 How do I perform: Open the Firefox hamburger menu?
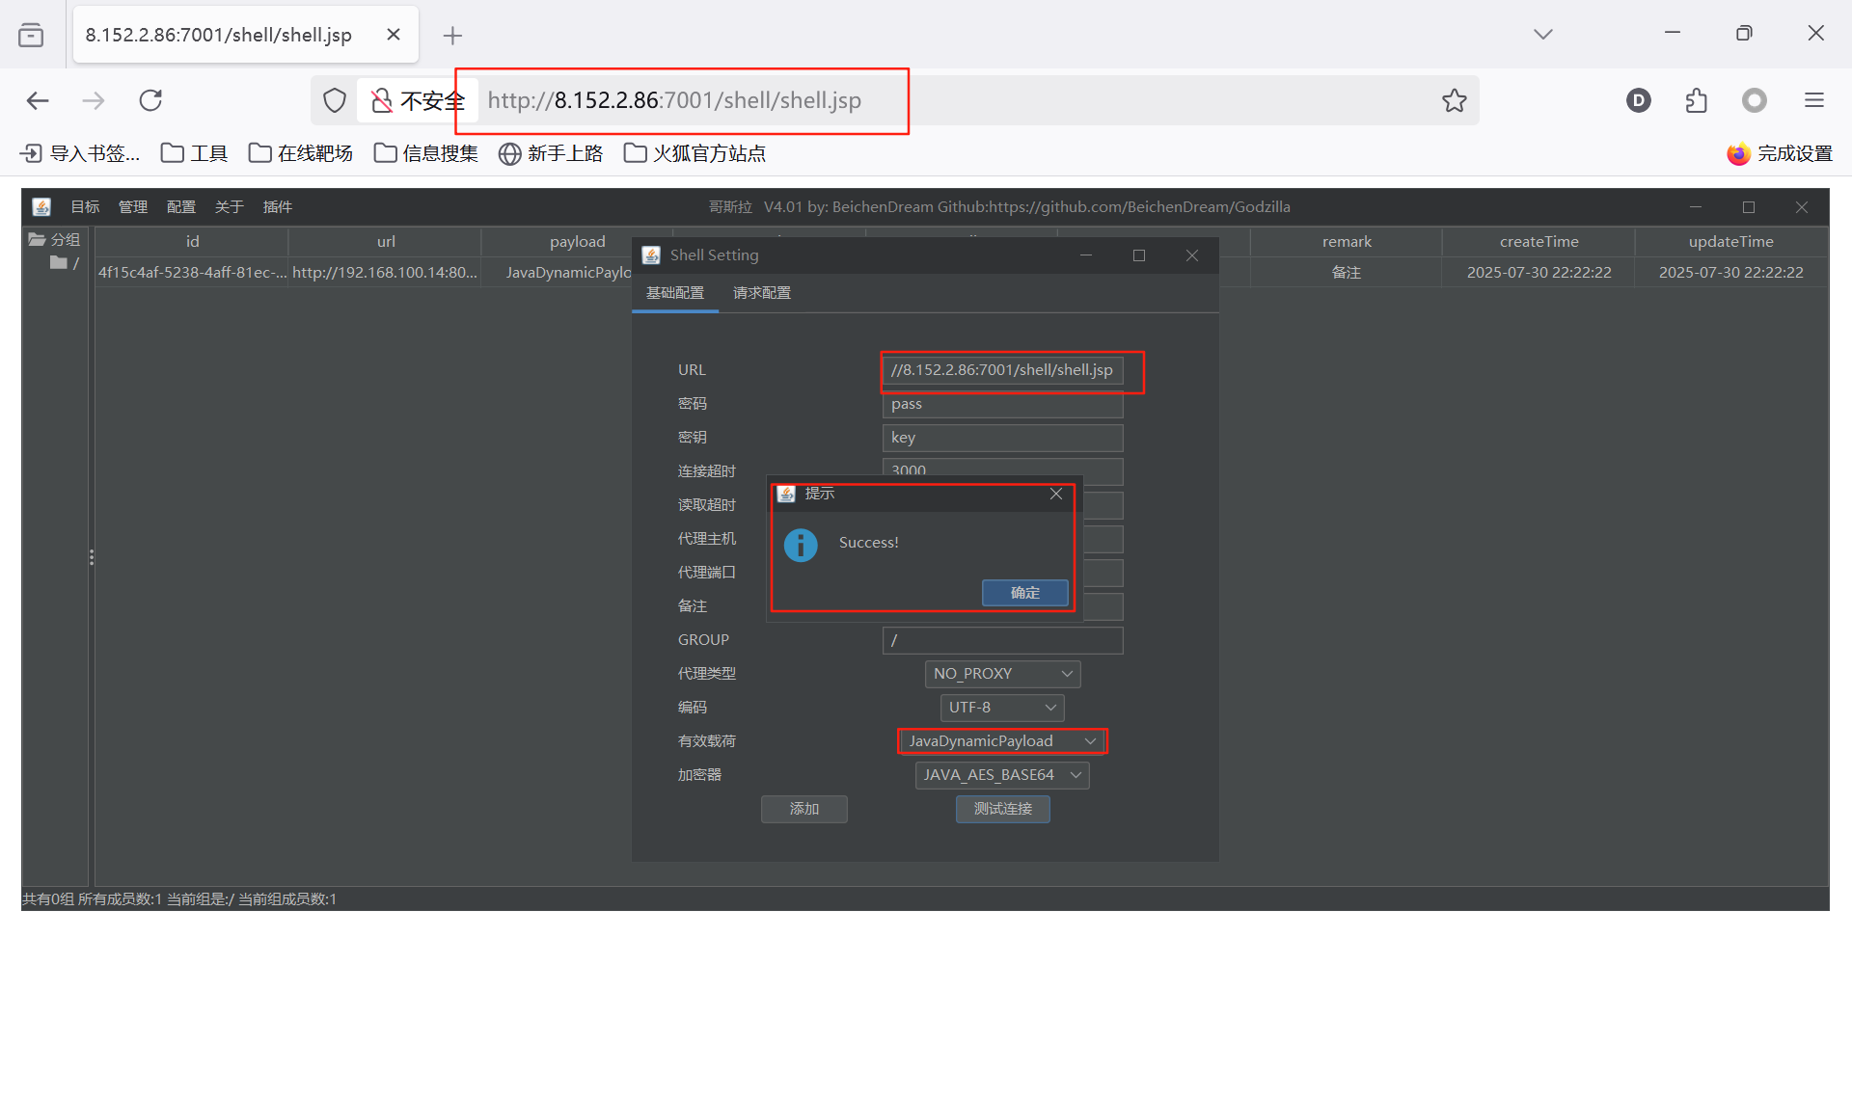coord(1814,100)
